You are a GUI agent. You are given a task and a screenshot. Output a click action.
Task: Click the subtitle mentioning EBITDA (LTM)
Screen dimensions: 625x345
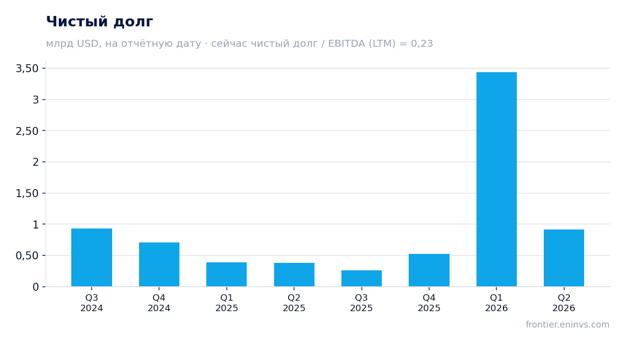click(x=239, y=44)
